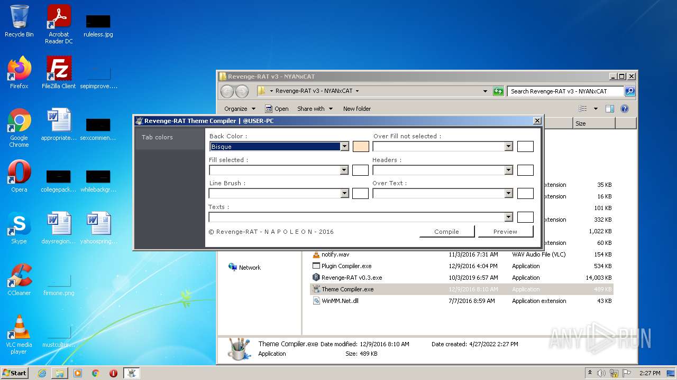Expand the Headers color dropdown
This screenshot has width=677, height=380.
coord(509,170)
